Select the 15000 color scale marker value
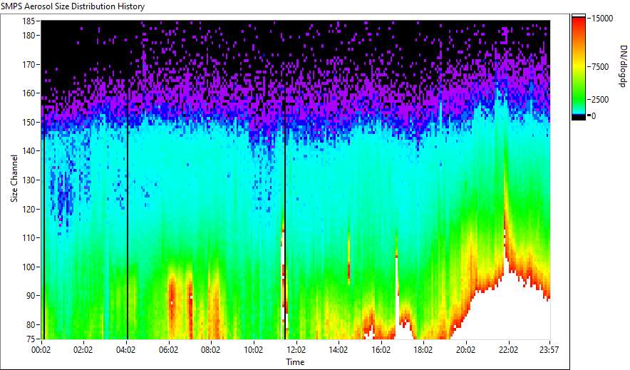Screen dimensions: 630x370 (602, 19)
